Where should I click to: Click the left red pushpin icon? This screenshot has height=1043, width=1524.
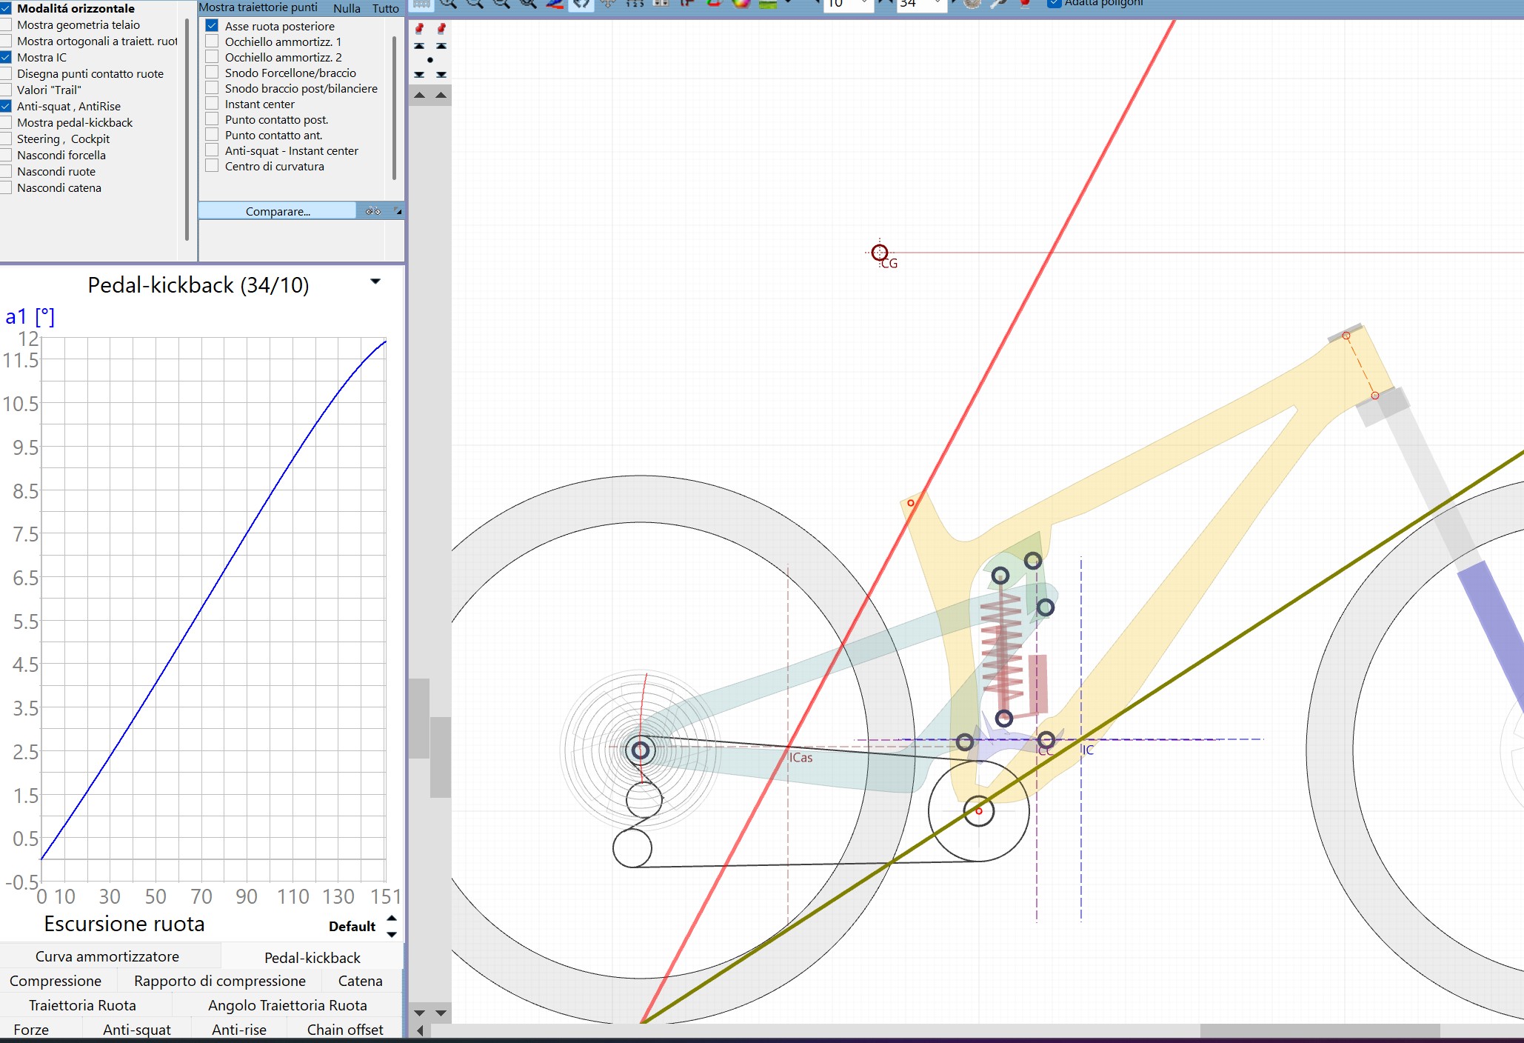(419, 29)
